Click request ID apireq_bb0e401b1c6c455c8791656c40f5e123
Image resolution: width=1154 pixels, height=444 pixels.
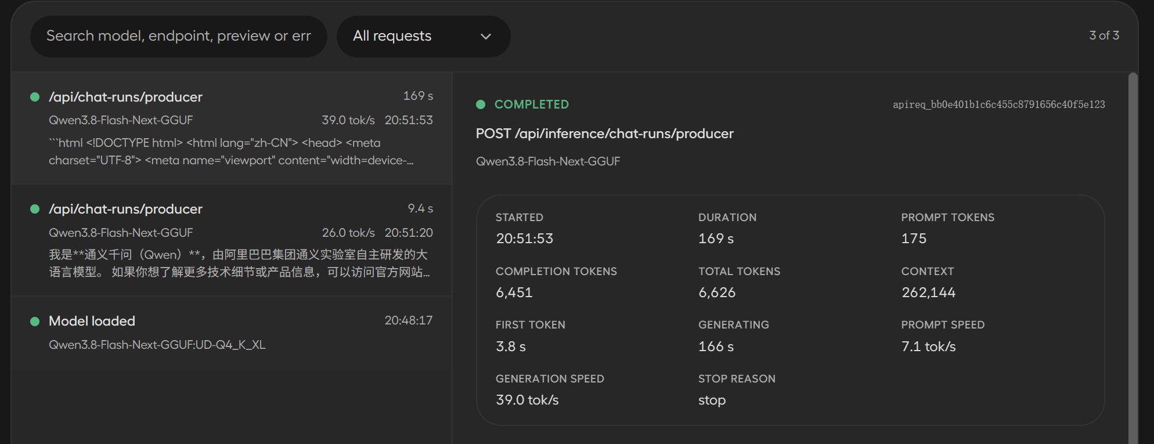point(998,104)
